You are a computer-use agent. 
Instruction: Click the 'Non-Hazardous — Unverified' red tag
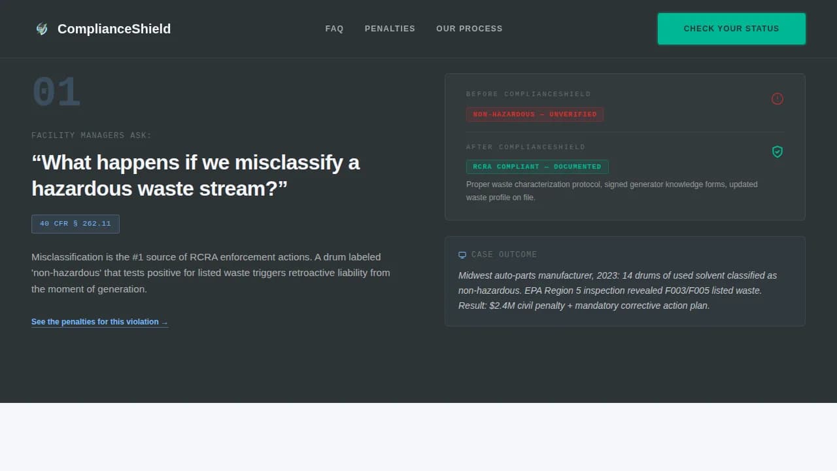[535, 114]
